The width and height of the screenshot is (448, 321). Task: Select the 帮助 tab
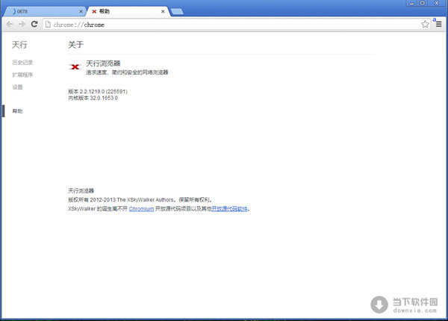(x=128, y=11)
